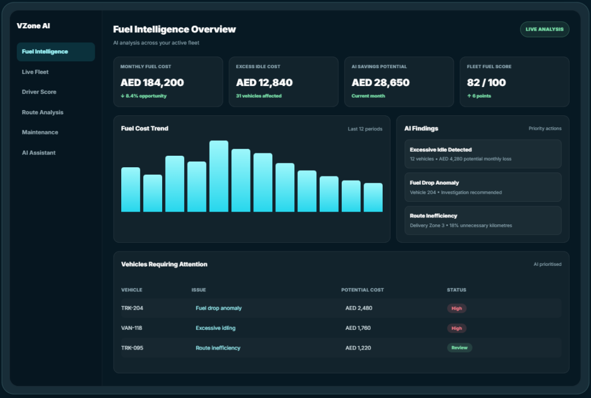The image size is (591, 398).
Task: Click the AED 1,760 cost cell
Action: [358, 328]
